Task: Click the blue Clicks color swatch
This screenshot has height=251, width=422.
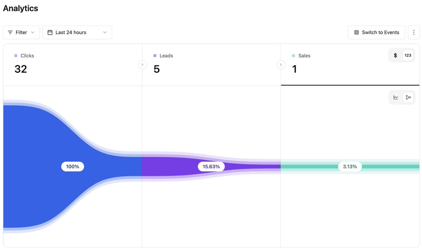Action: point(16,56)
